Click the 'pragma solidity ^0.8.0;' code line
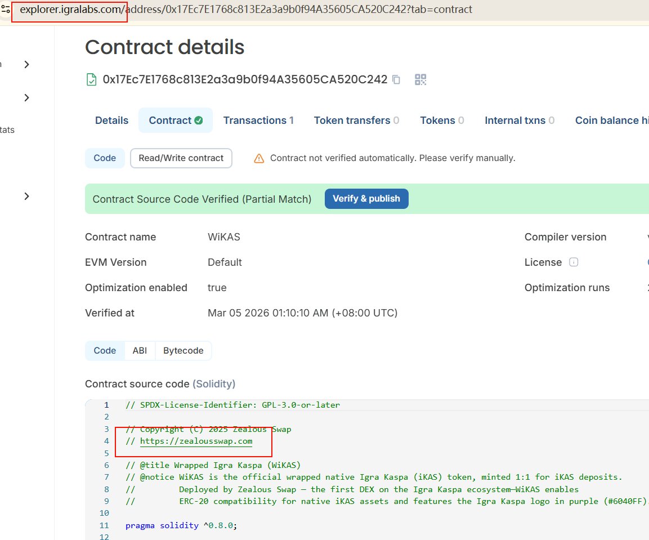 [x=181, y=525]
